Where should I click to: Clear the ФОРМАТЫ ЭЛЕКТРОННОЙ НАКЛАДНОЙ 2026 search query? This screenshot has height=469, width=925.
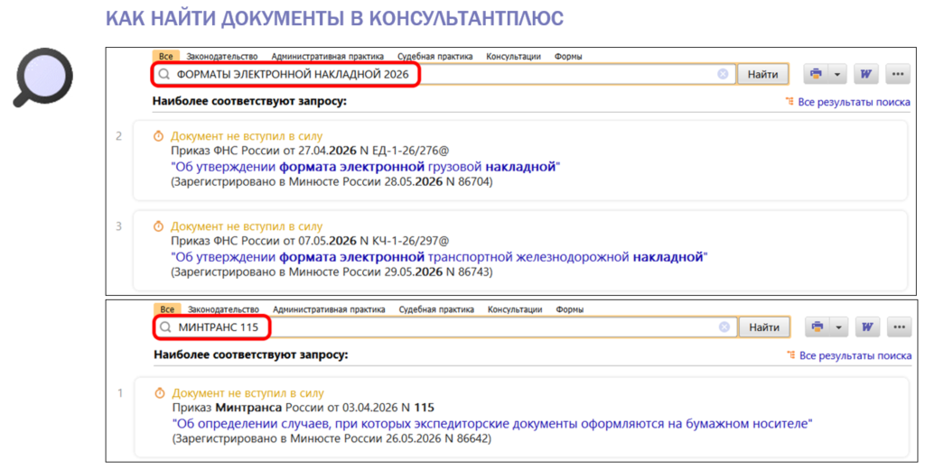[x=723, y=74]
